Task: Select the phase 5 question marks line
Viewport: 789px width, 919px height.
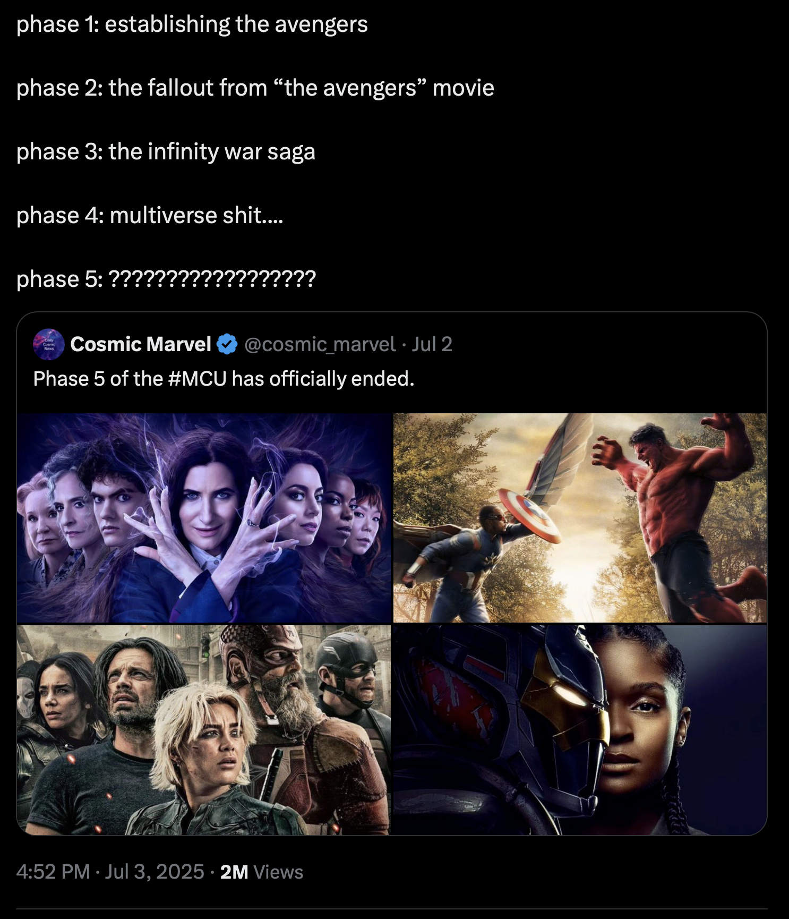Action: pos(166,279)
